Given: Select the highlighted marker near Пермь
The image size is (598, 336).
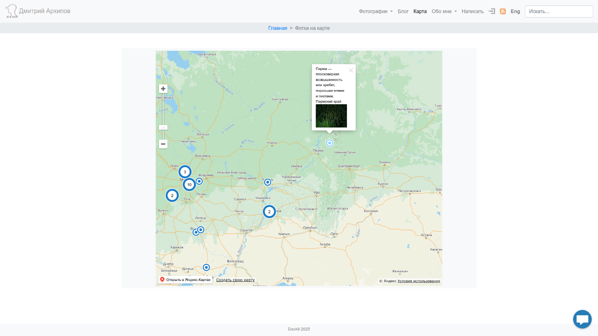Looking at the screenshot, I should tap(330, 143).
